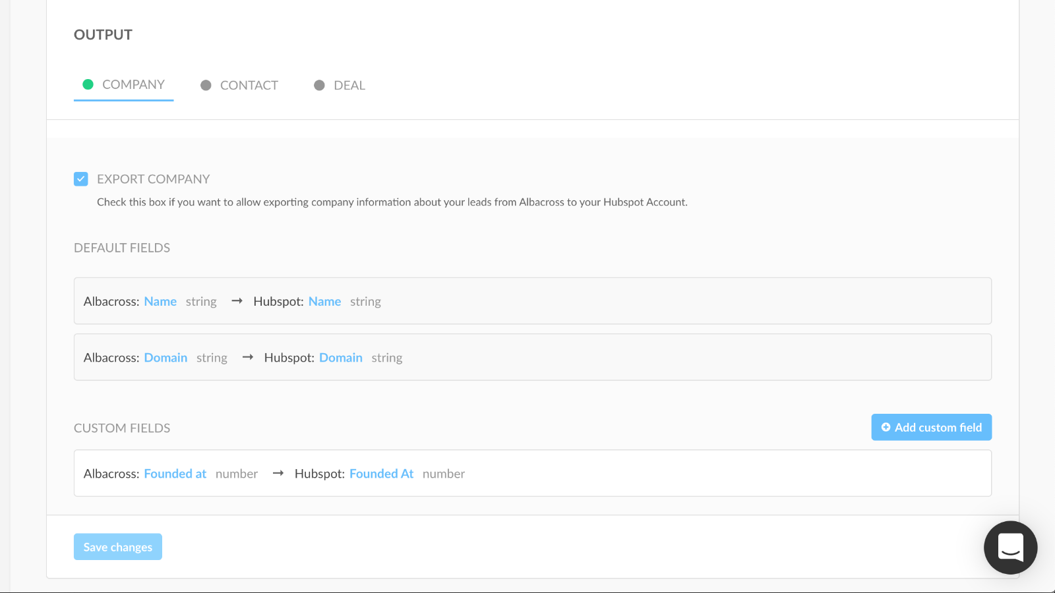Click the arrow in the Domain mapping row
Image resolution: width=1055 pixels, height=593 pixels.
[x=248, y=357]
